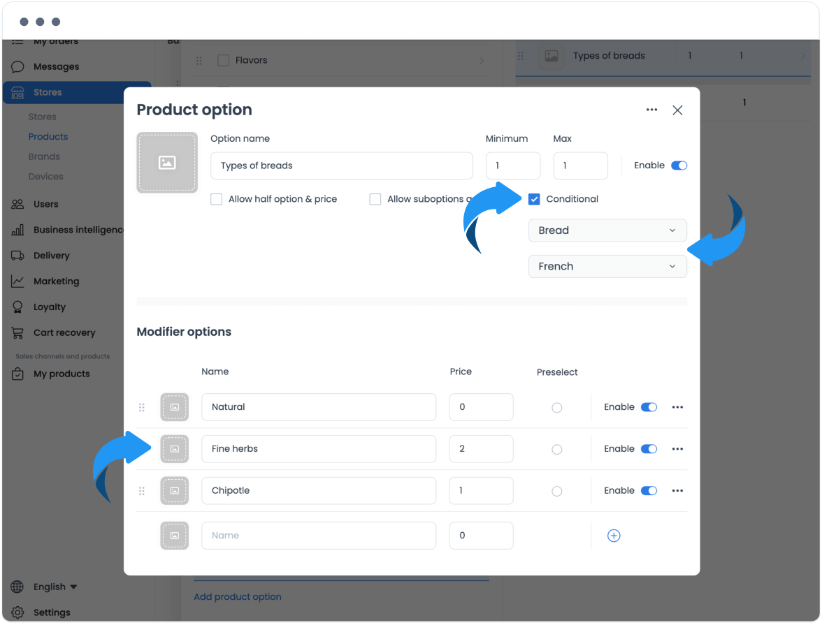Upload the option image placeholder
This screenshot has width=822, height=625.
coord(167,163)
